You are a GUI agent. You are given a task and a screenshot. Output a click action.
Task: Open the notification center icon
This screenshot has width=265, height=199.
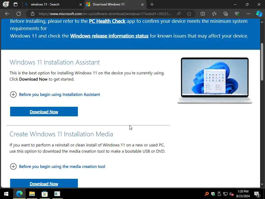click(x=257, y=194)
